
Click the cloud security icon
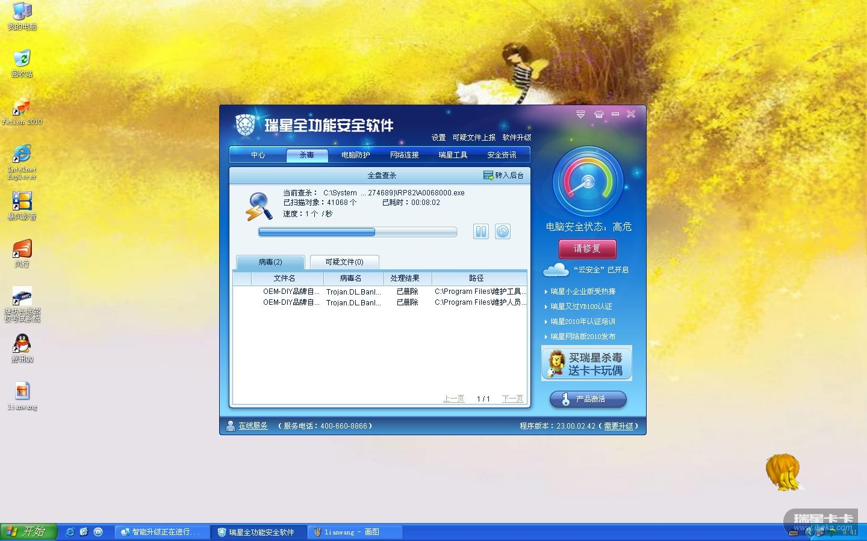point(556,270)
